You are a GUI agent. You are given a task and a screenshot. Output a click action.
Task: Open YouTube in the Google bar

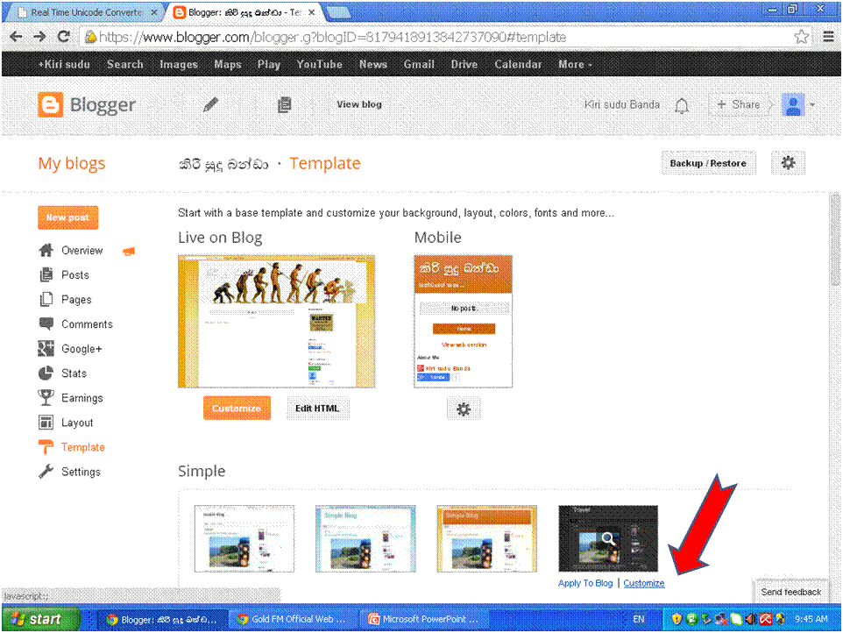coord(319,65)
